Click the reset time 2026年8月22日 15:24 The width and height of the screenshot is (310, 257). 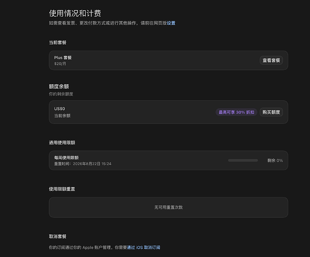[x=92, y=164]
